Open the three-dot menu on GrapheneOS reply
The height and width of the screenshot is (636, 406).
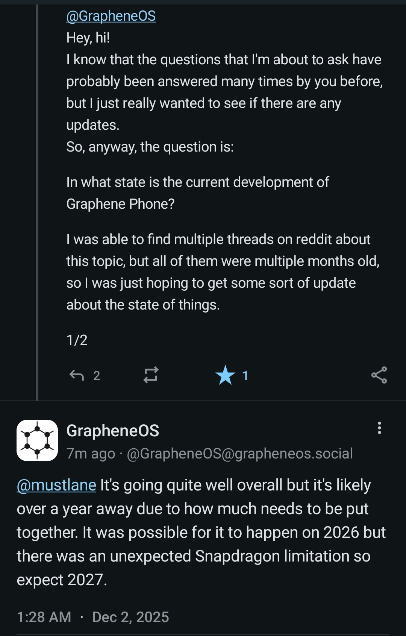[x=379, y=428]
